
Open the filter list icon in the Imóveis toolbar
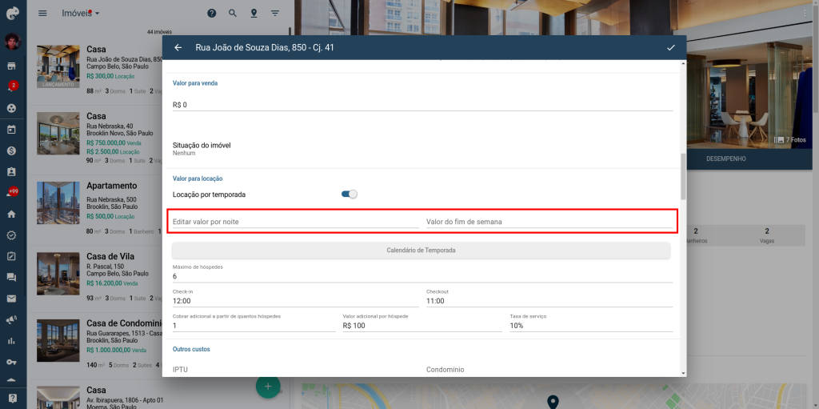[x=275, y=13]
